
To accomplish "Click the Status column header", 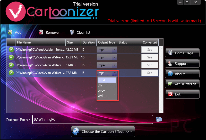I will (129, 42).
